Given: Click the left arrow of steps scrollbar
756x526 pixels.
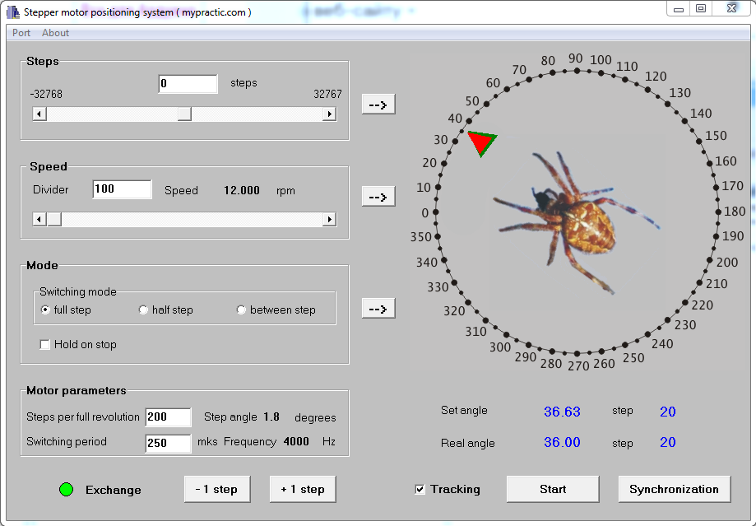Looking at the screenshot, I should pos(39,114).
